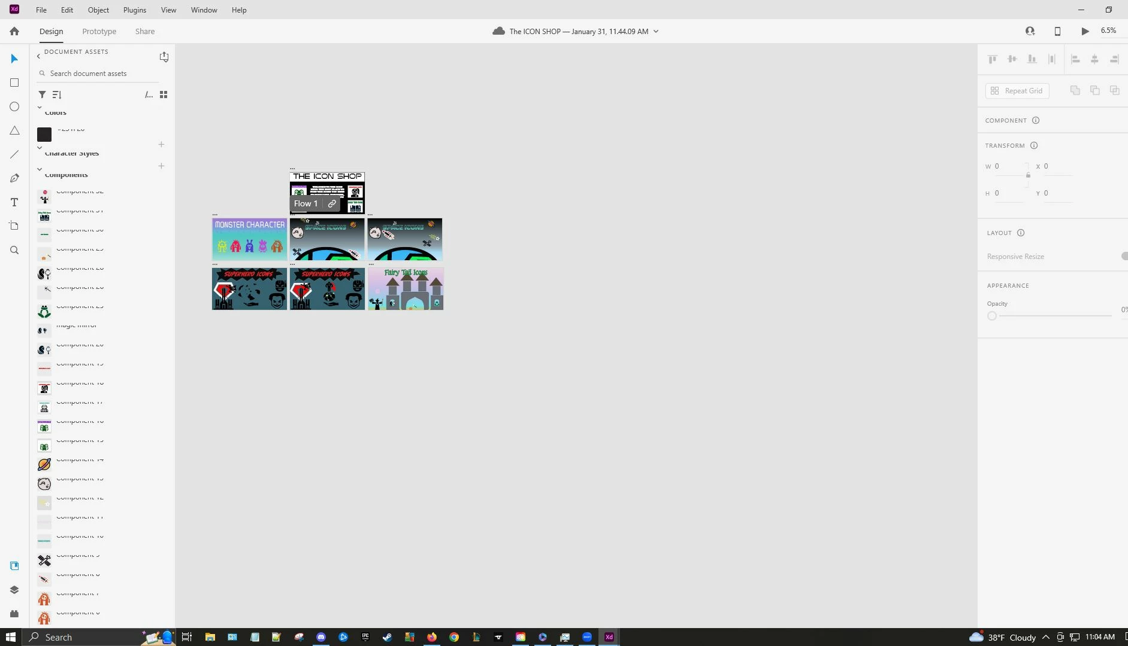
Task: Choose the Line tool
Action: point(14,154)
